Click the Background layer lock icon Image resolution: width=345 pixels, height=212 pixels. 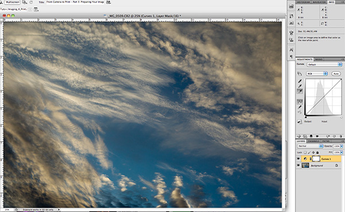(x=336, y=165)
